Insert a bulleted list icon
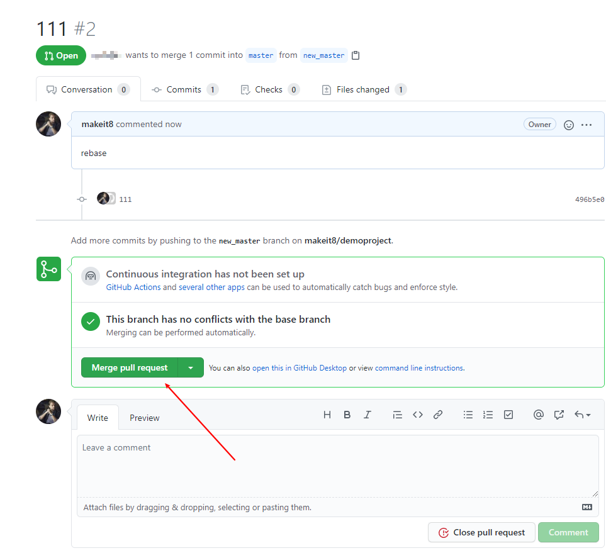The width and height of the screenshot is (606, 553). [468, 415]
